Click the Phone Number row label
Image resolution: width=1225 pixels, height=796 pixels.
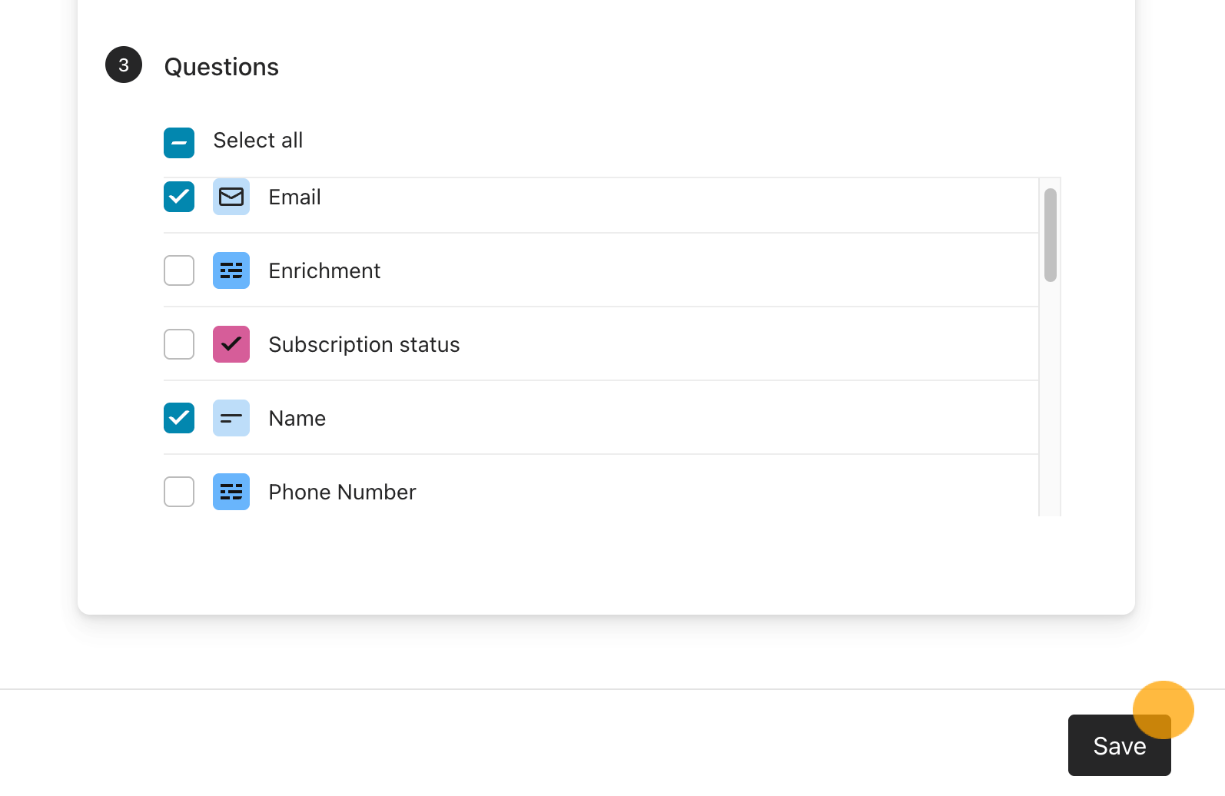[x=342, y=493]
